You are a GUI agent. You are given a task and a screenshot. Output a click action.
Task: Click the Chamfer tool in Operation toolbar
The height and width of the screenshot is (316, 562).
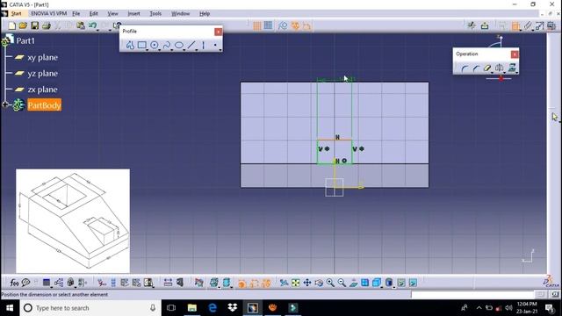point(476,68)
